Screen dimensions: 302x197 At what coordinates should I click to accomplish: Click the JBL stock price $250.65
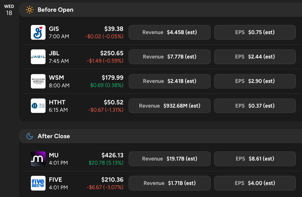[112, 53]
